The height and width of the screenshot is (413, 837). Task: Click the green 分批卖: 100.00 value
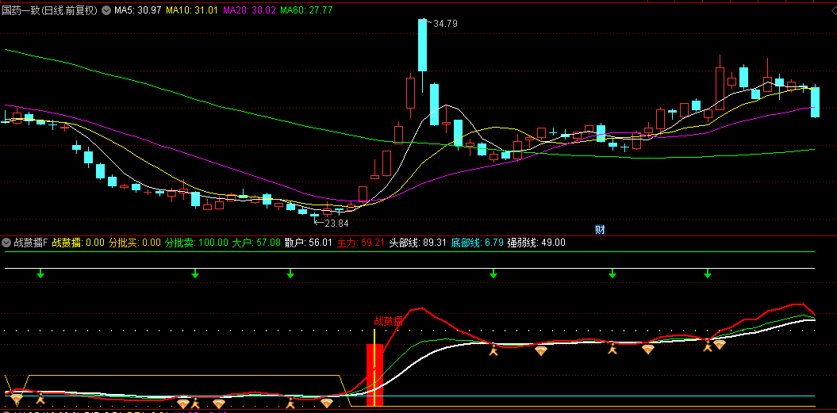click(x=197, y=243)
